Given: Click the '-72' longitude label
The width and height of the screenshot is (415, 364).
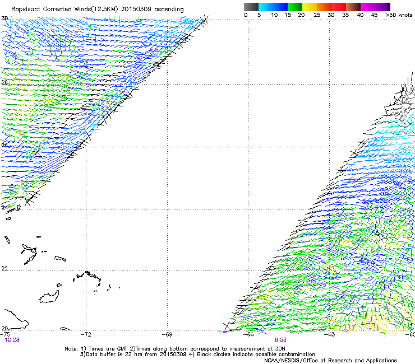Looking at the screenshot, I should click(x=86, y=334).
